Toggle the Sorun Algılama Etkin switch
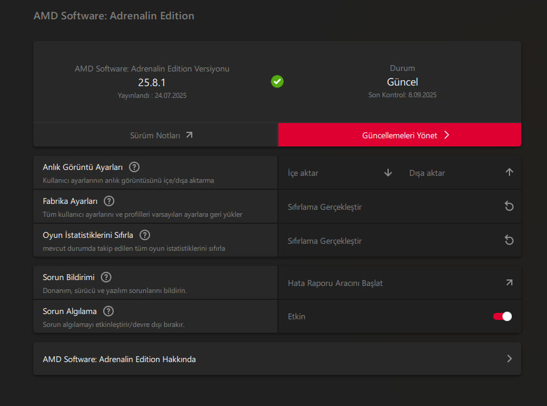Image resolution: width=547 pixels, height=406 pixels. coord(502,316)
